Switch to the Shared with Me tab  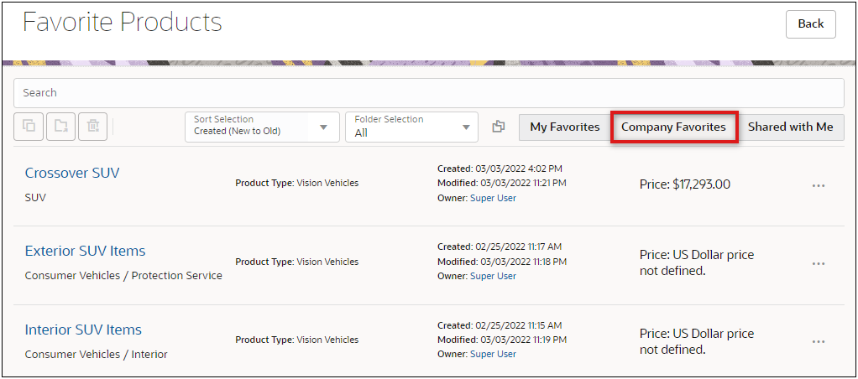[x=790, y=127]
